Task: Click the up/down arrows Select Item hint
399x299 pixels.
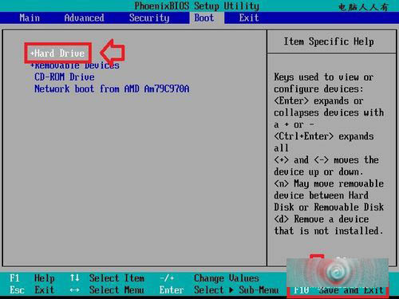Action: pos(107,278)
